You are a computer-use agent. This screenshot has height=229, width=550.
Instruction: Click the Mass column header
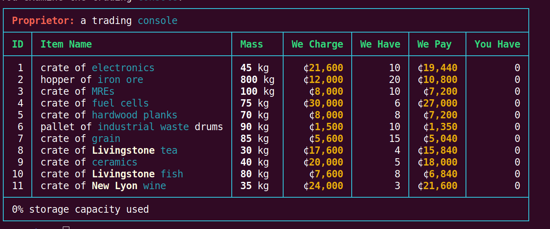coord(251,44)
